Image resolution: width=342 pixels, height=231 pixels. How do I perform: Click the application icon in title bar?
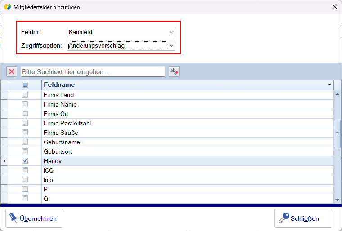tap(7, 7)
